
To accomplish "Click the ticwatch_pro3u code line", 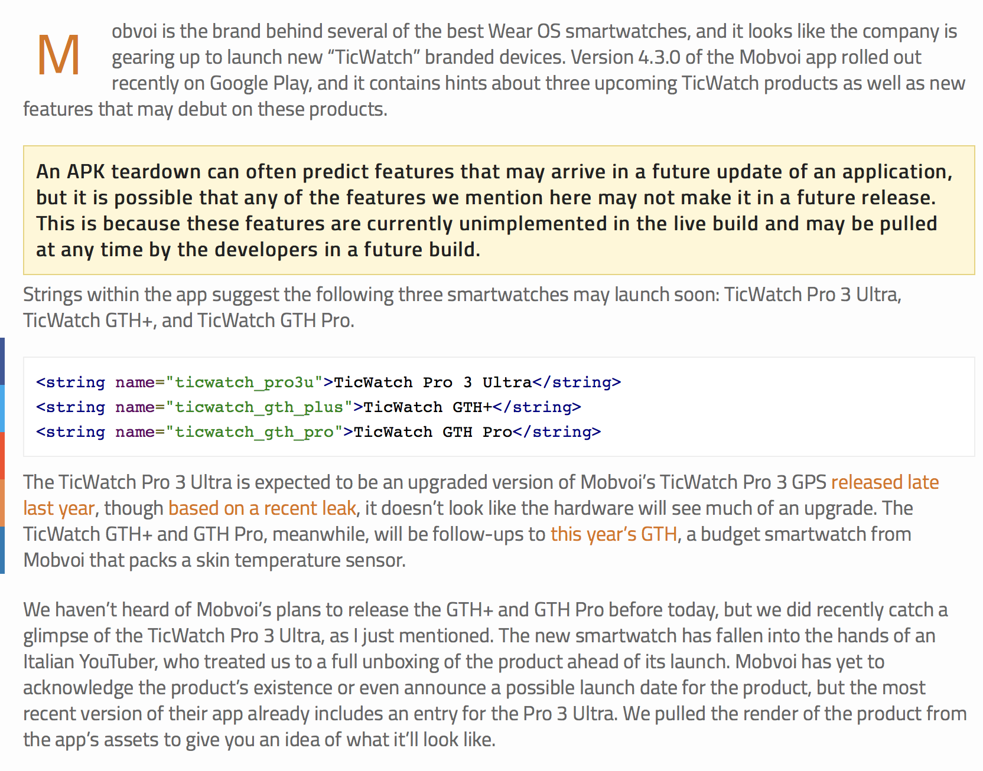I will (x=328, y=383).
